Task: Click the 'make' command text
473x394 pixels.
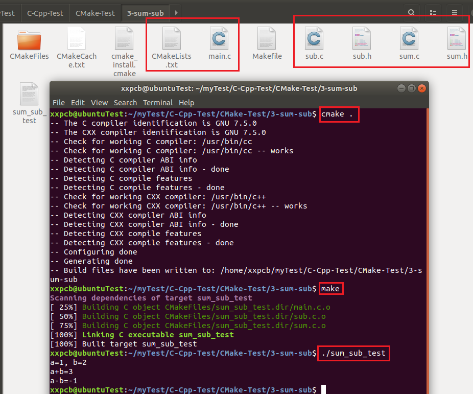Action: [x=330, y=289]
